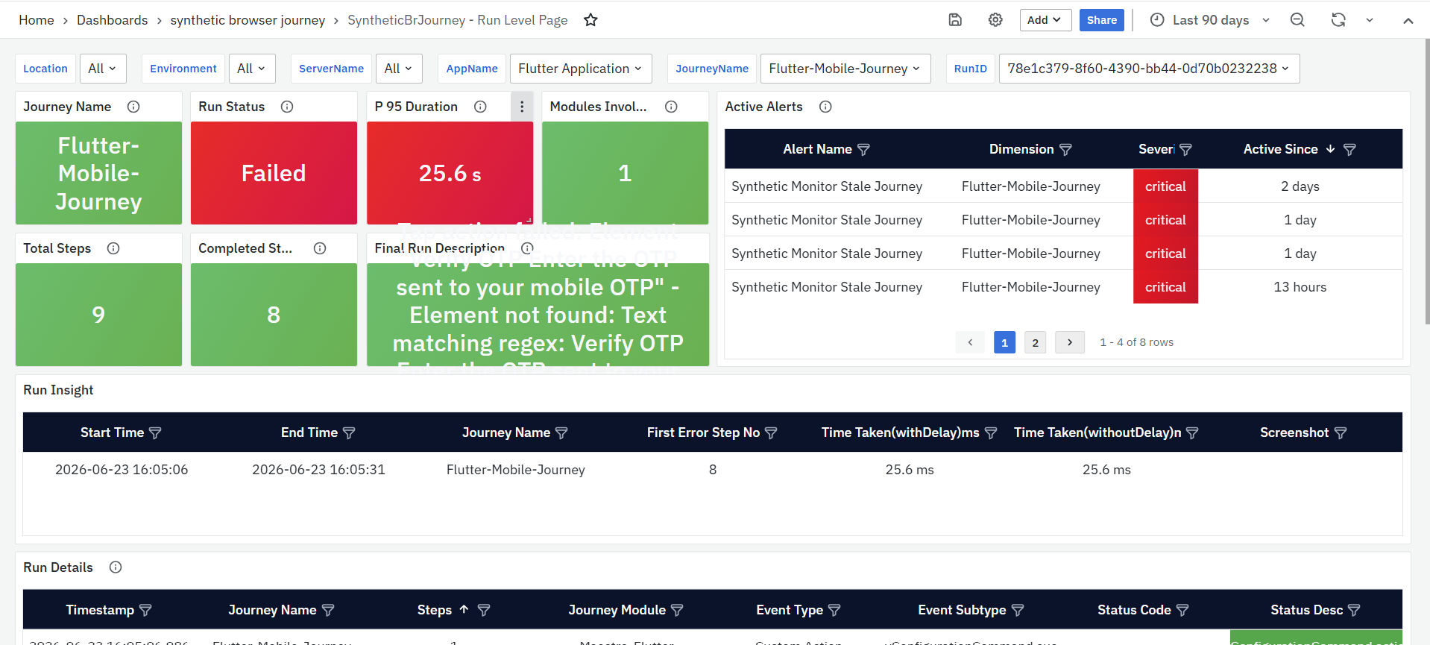
Task: Filter Run Insight Journey Name column
Action: (x=561, y=433)
